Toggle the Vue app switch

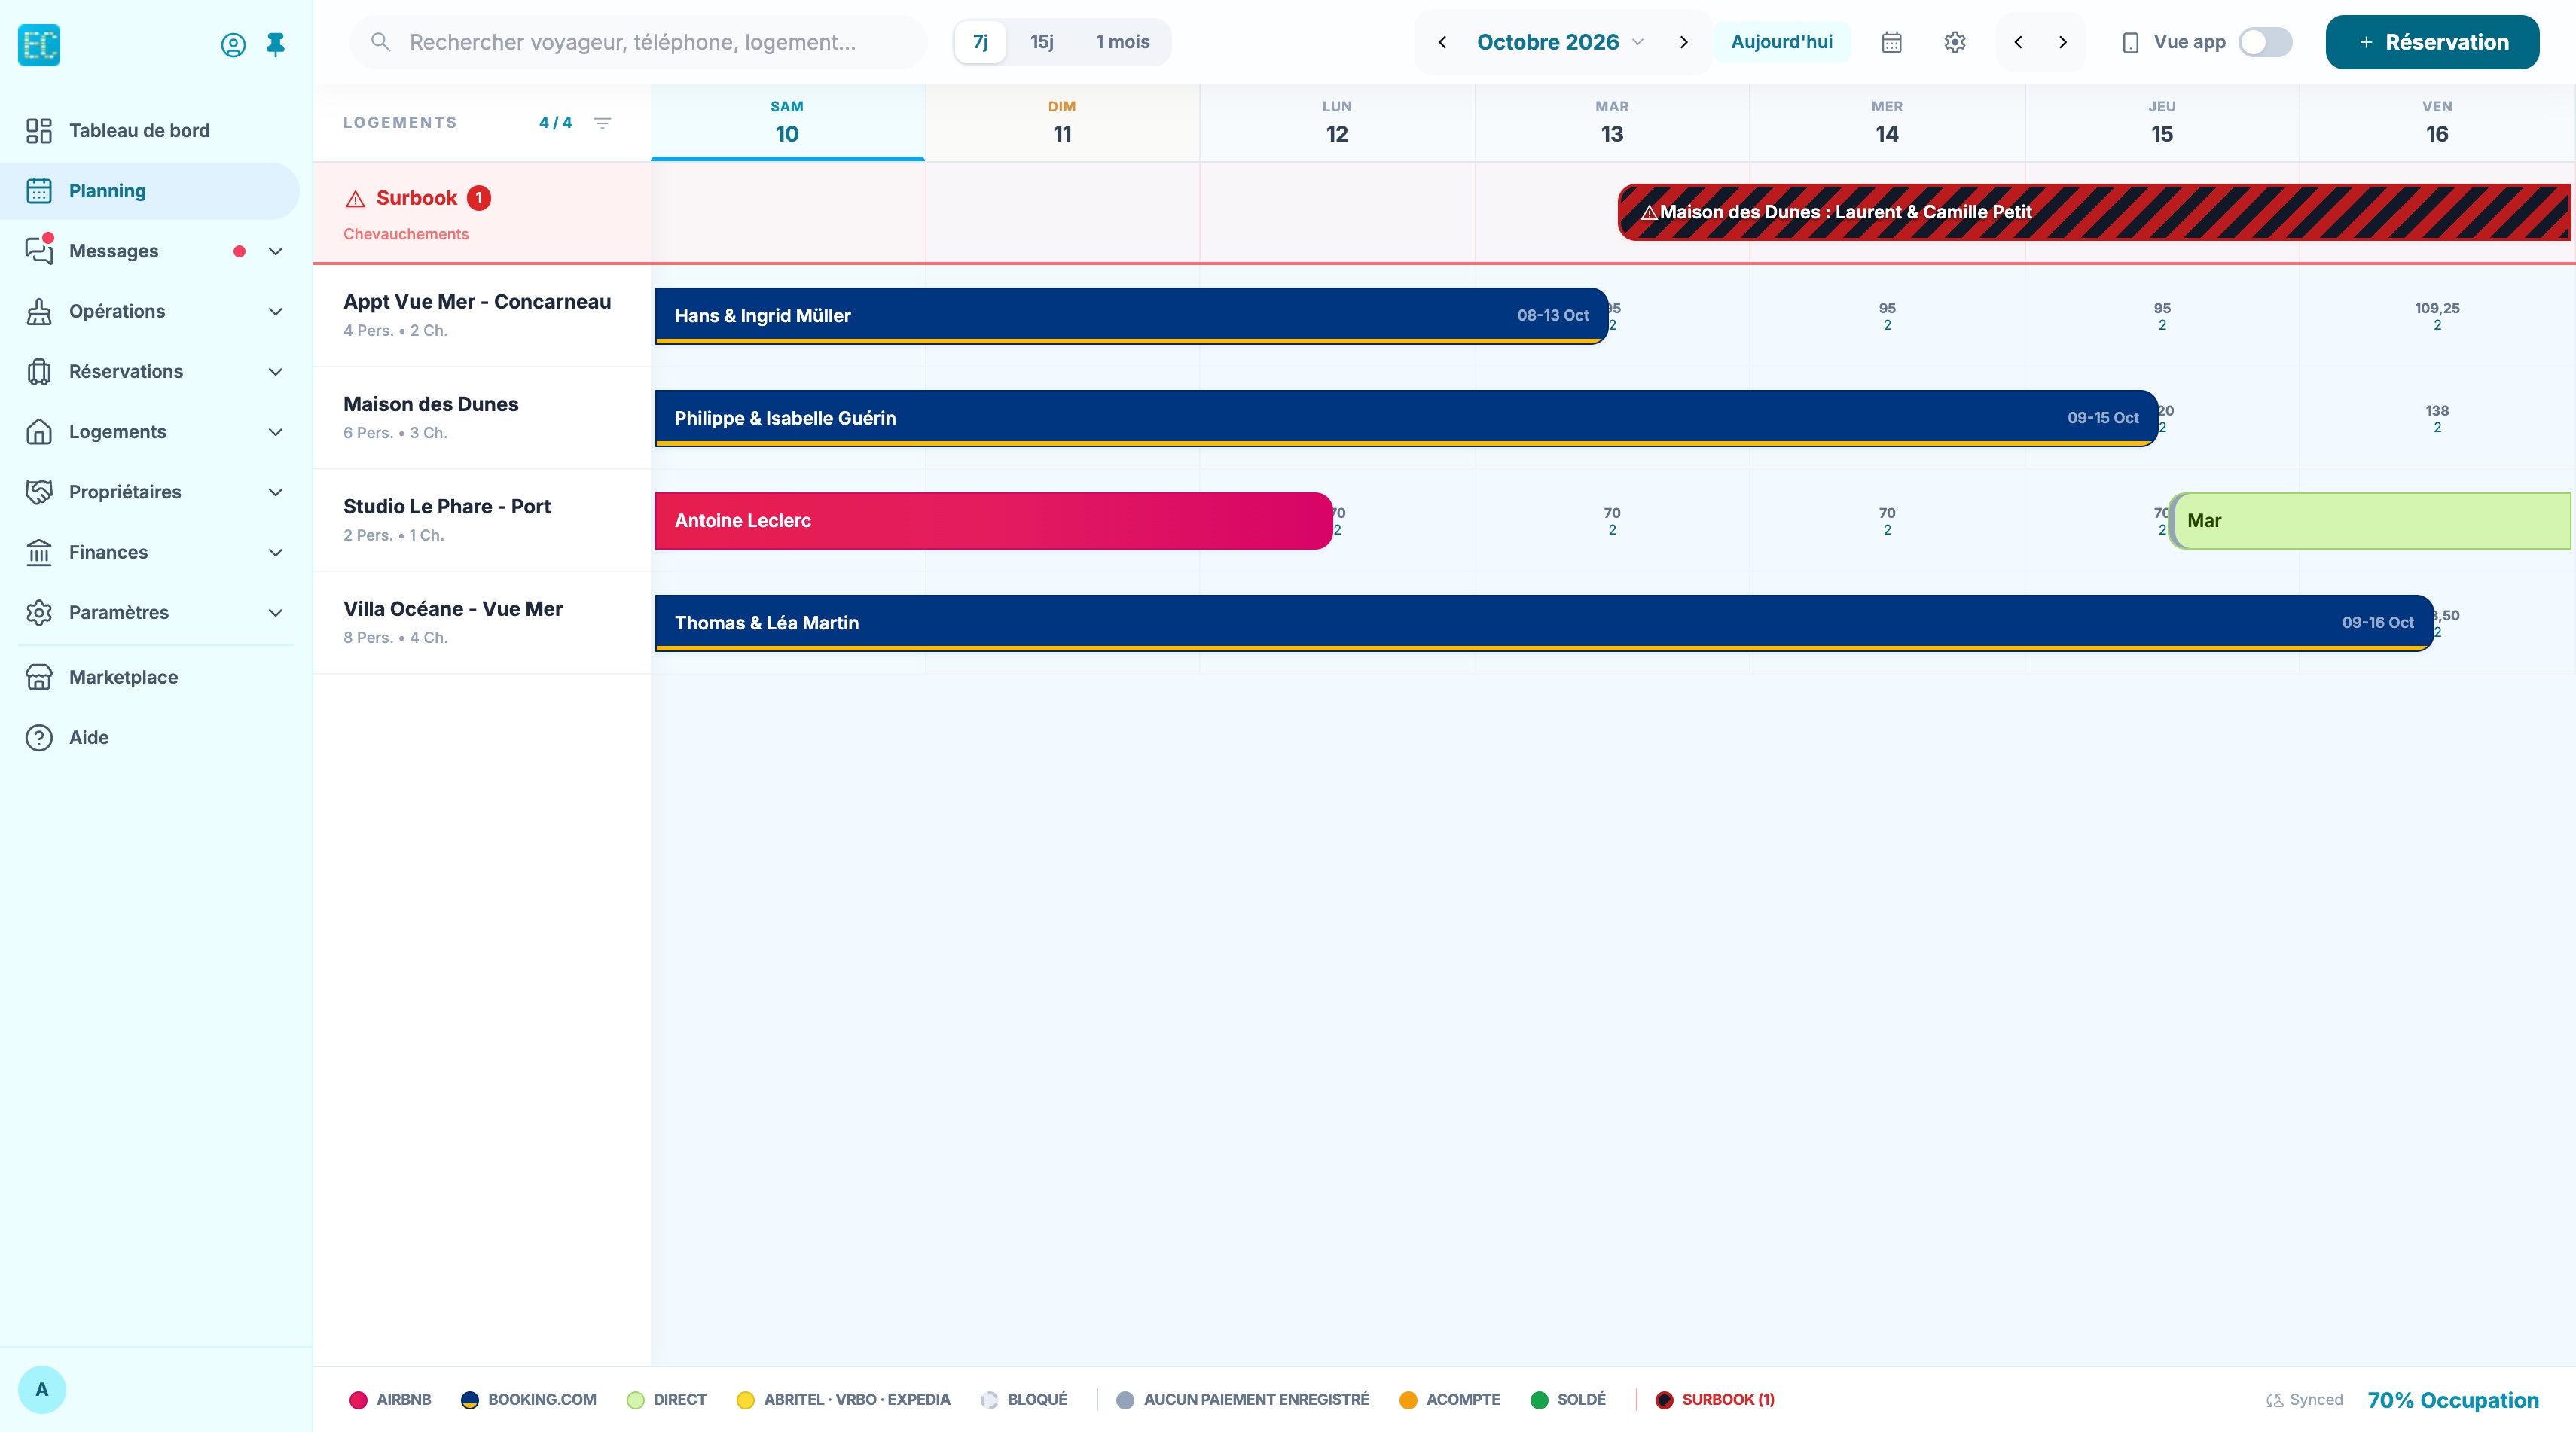click(2265, 42)
